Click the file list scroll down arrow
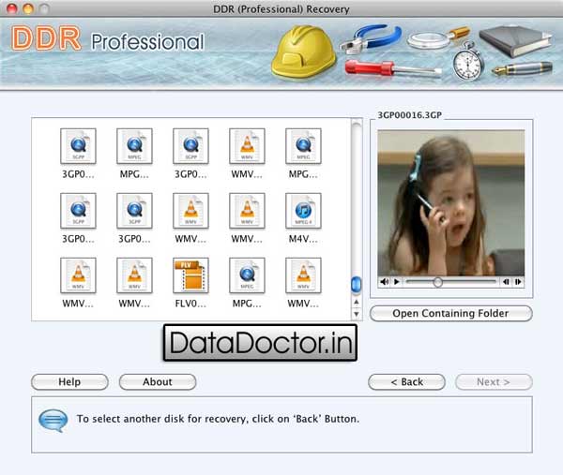The height and width of the screenshot is (475, 563). 357,314
